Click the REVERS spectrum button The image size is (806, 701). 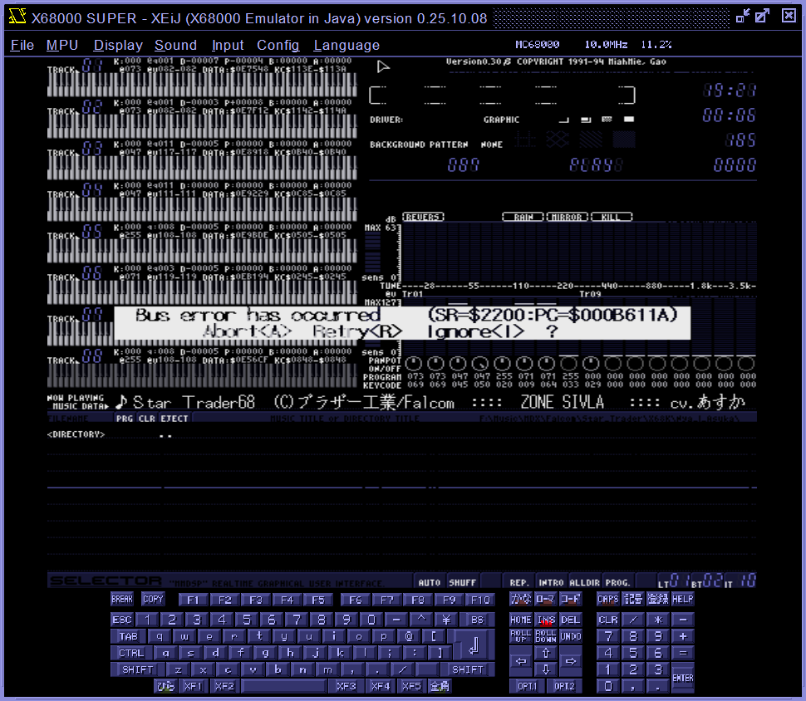click(423, 217)
